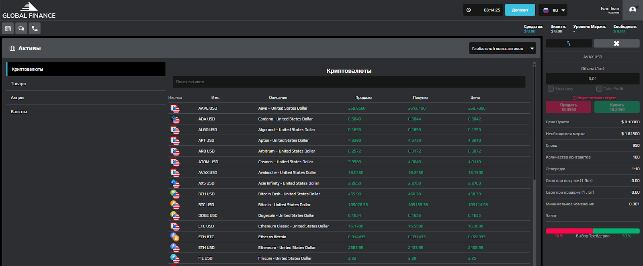This screenshot has height=266, width=643.
Task: Click the ETC USD coin icon
Action: 175,226
